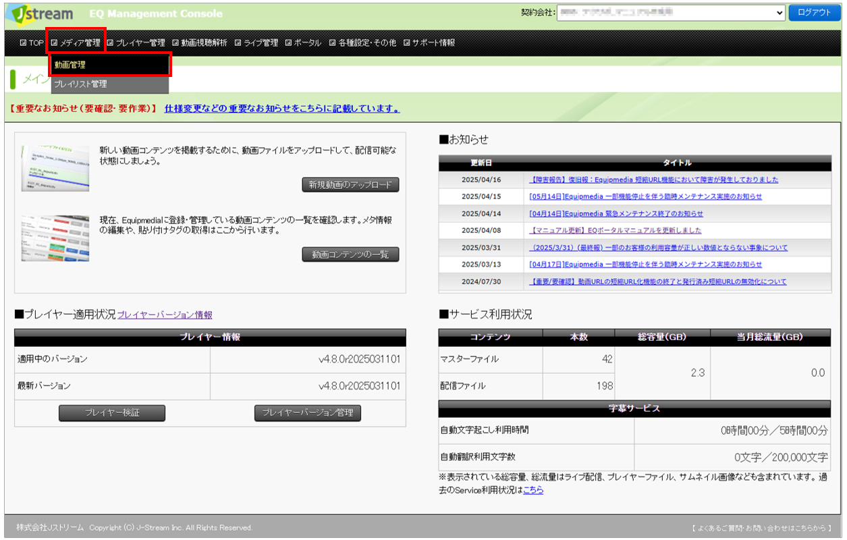
Task: Click the icon beside ライブ管理
Action: pos(238,43)
